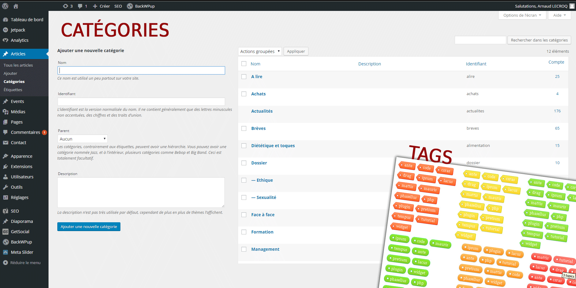Click the WordPress logo icon
Image resolution: width=576 pixels, height=288 pixels.
[x=5, y=6]
